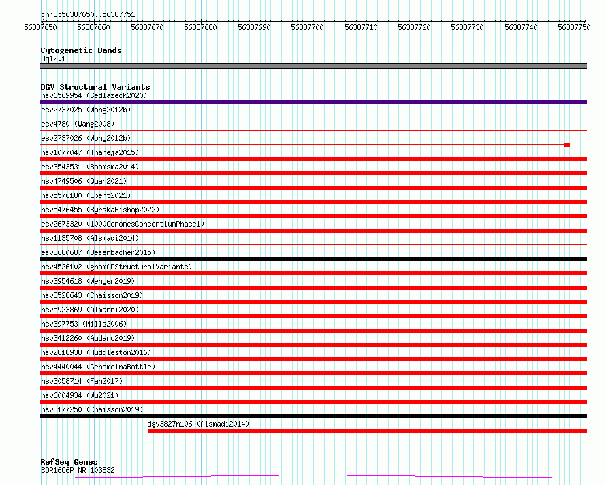Open the RefSeq Genes track title

tap(69, 462)
